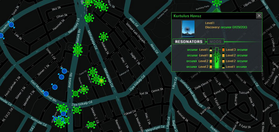This screenshot has height=132, width=279.
Task: Click the orcunor owner of Level 3 resonator
Action: (242, 50)
